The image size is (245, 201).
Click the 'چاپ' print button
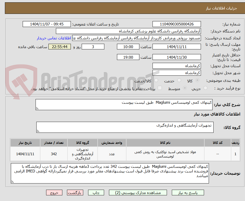point(96,193)
